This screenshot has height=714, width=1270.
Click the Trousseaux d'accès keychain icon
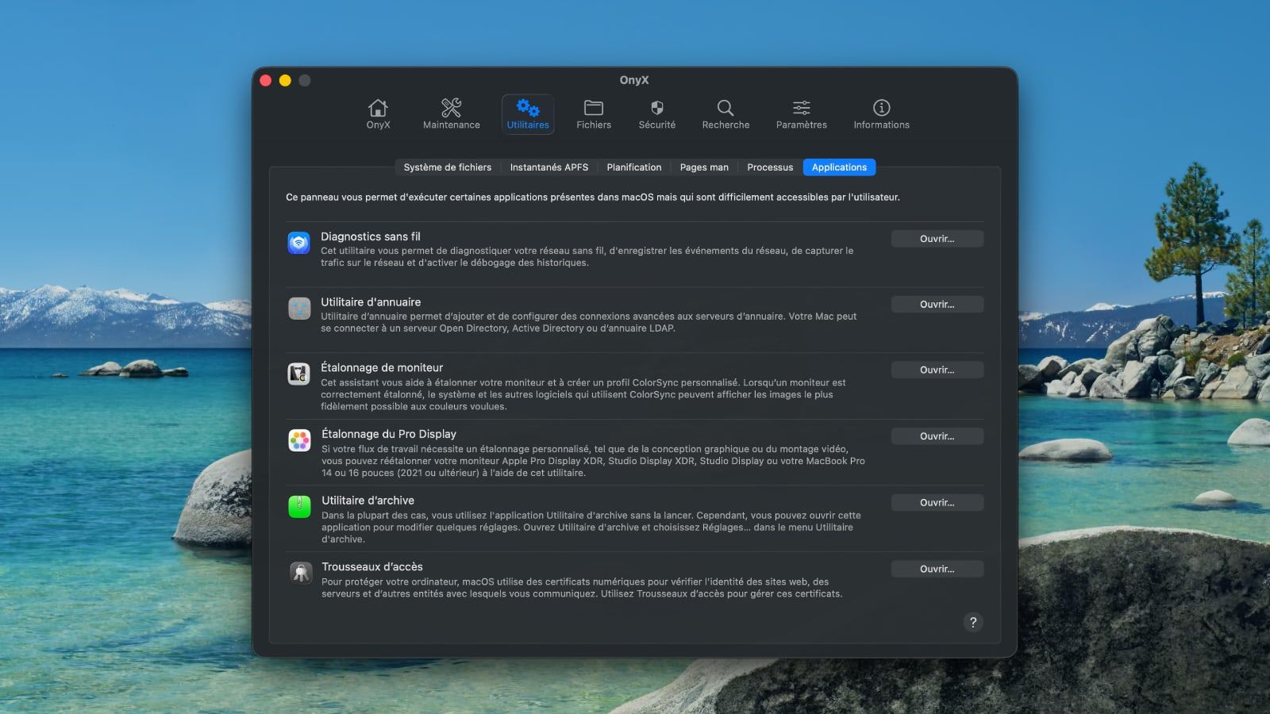pyautogui.click(x=300, y=572)
